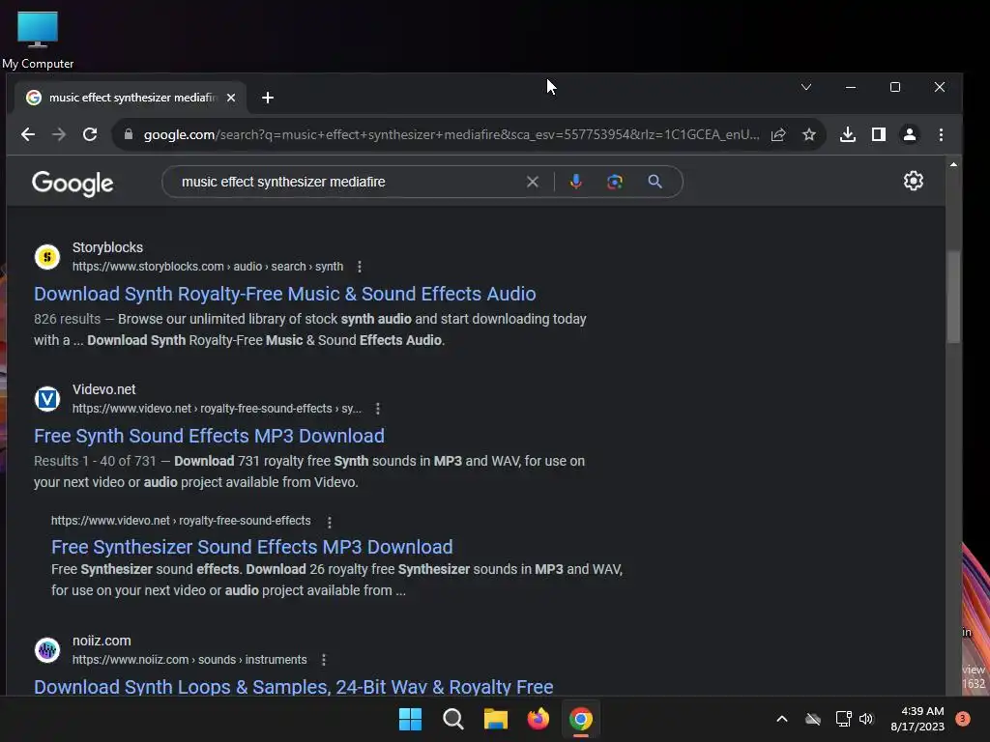This screenshot has width=990, height=742.
Task: Click Chrome icon in taskbar
Action: 581,719
